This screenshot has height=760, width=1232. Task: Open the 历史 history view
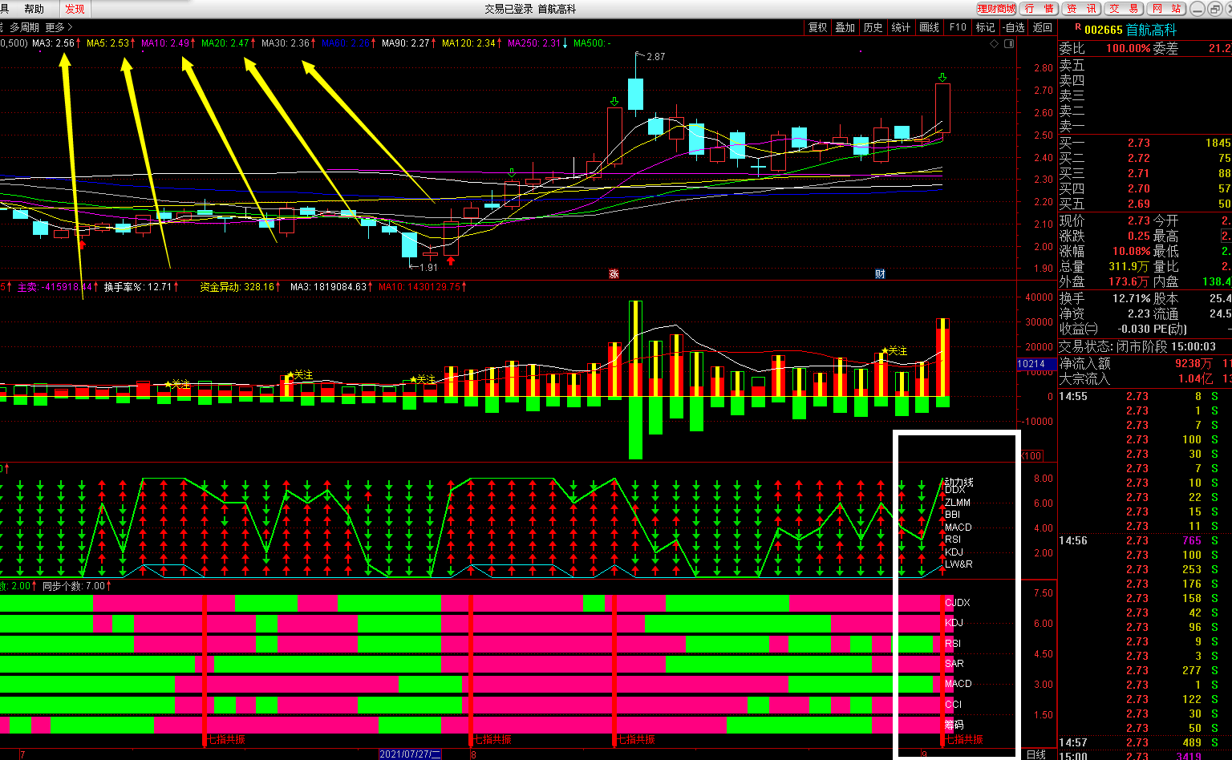coord(873,27)
